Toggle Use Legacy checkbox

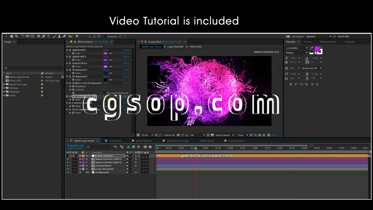pyautogui.click(x=105, y=93)
